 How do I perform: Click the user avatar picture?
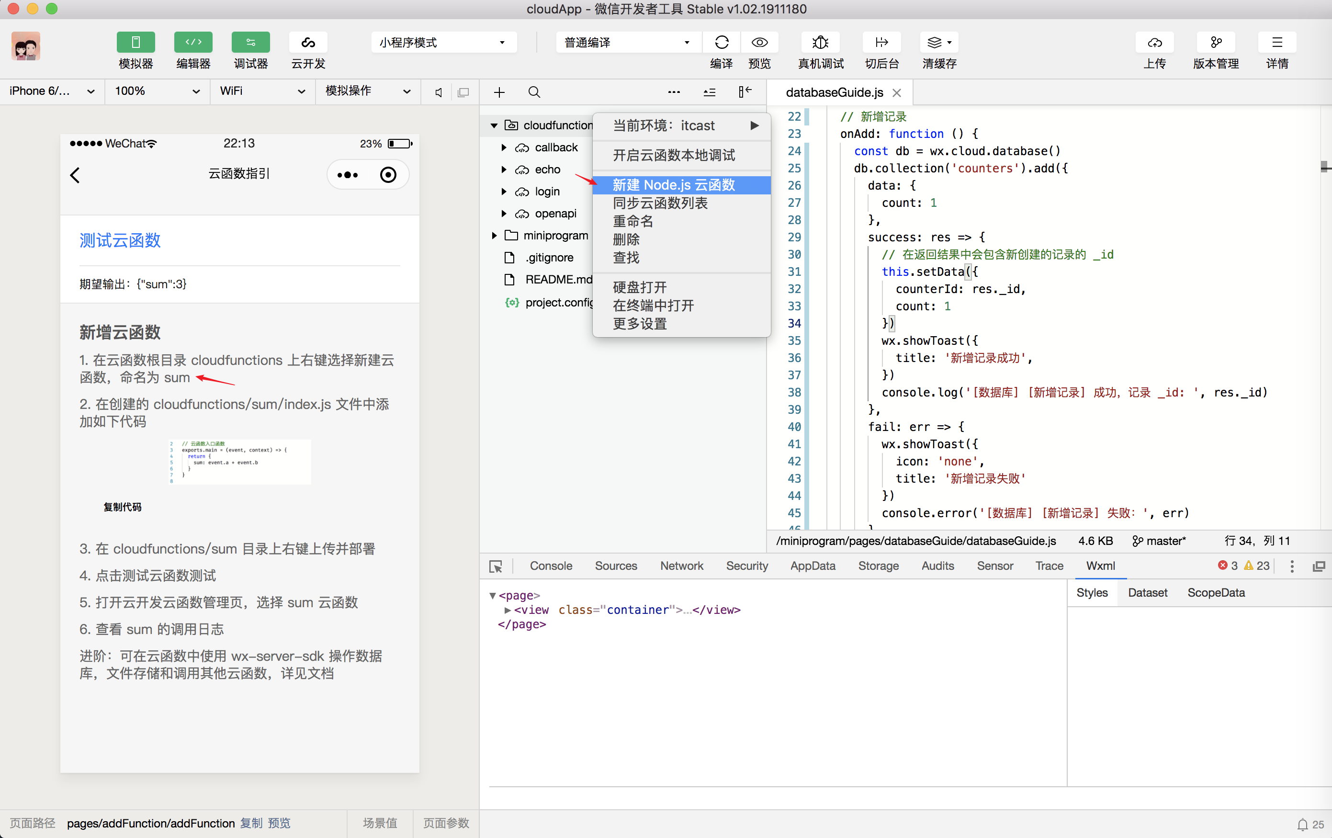point(25,46)
